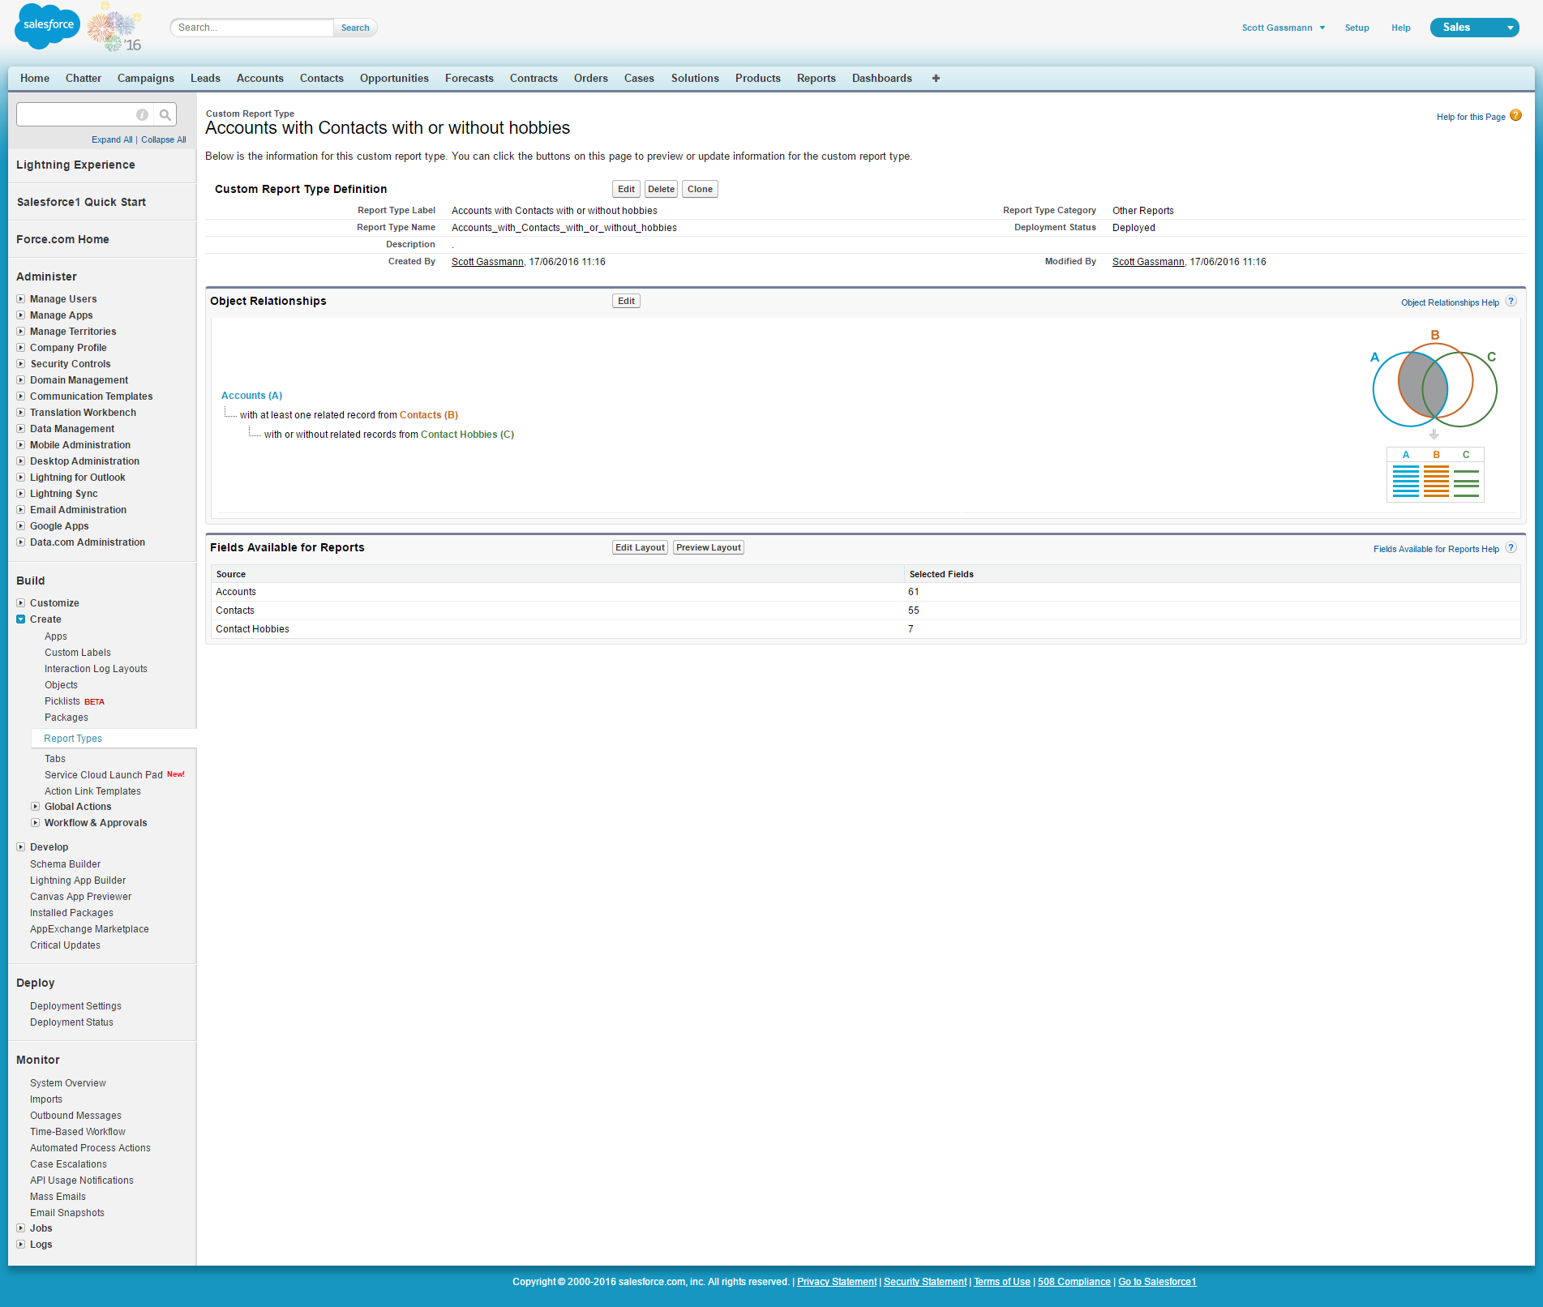This screenshot has width=1543, height=1307.
Task: Expand the Manage Users tree node
Action: 21,299
